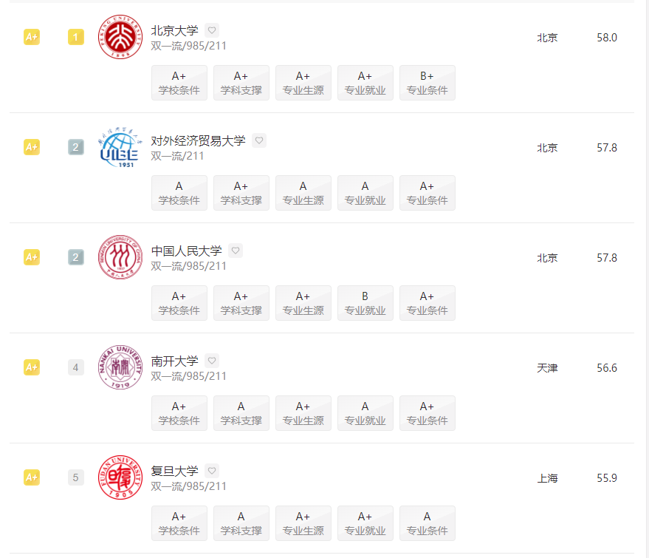
Task: Select the Renmin University emblem
Action: (120, 257)
